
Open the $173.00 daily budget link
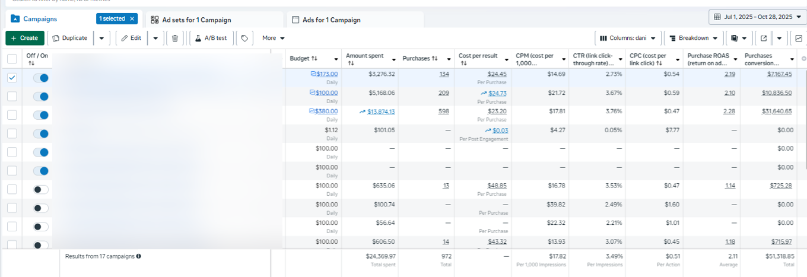pos(327,74)
